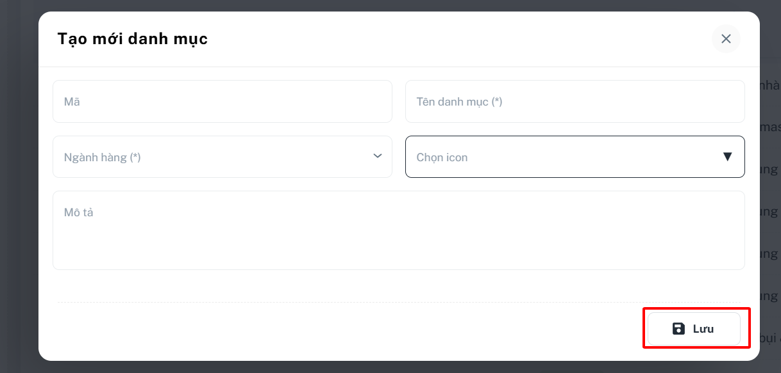Expand the Ngành hàng chevron arrow

(378, 156)
